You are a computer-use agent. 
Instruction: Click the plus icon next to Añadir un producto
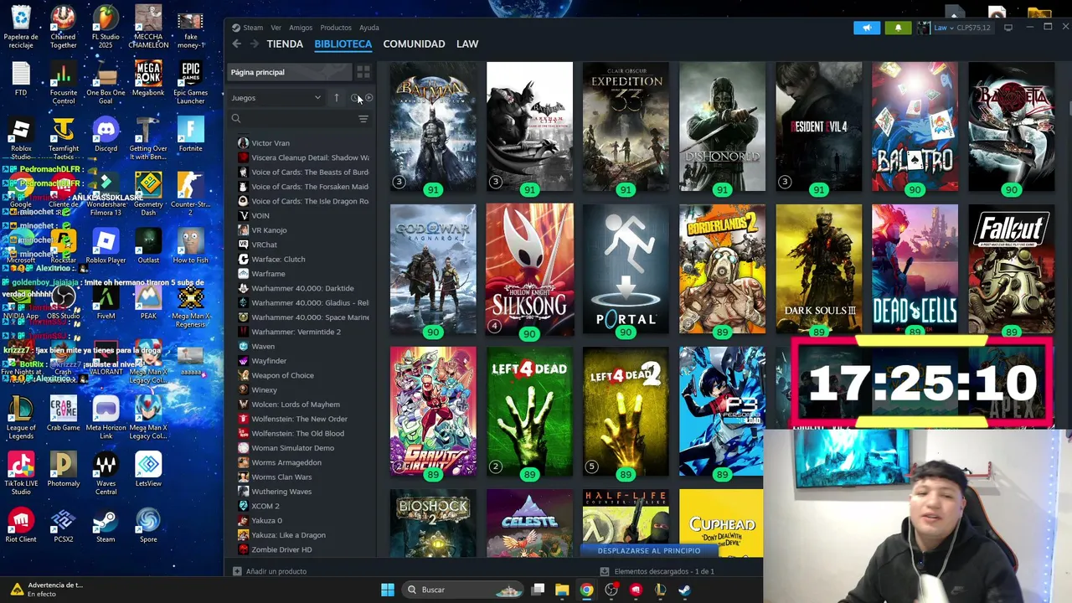click(237, 571)
